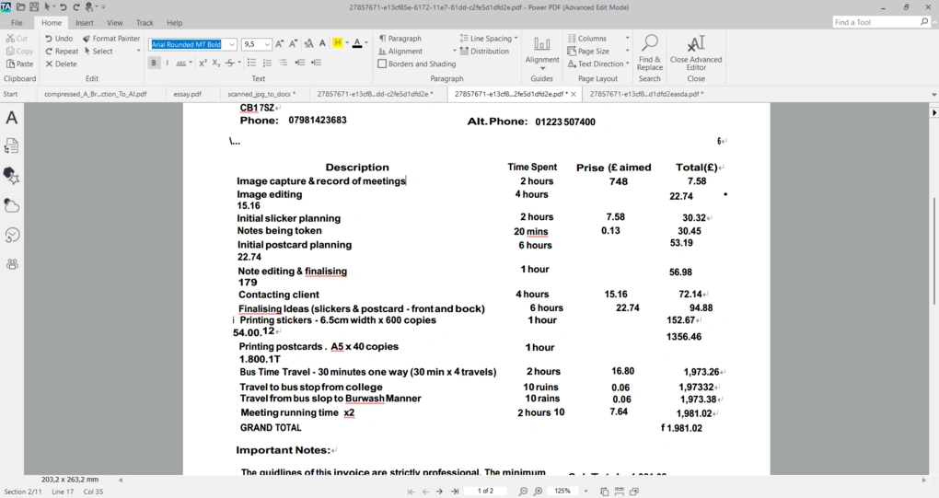Go to the next page
This screenshot has height=498, width=939.
coord(439,492)
